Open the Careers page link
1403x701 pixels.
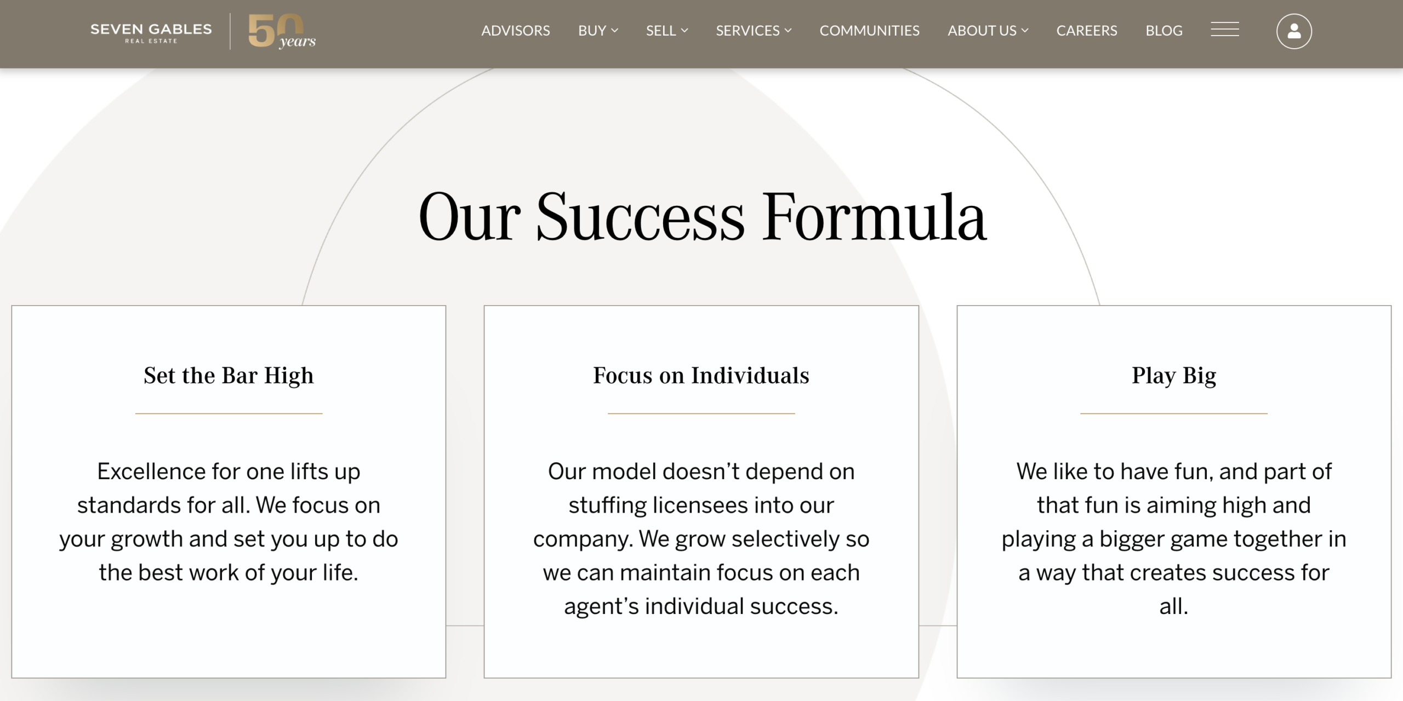[x=1086, y=31]
